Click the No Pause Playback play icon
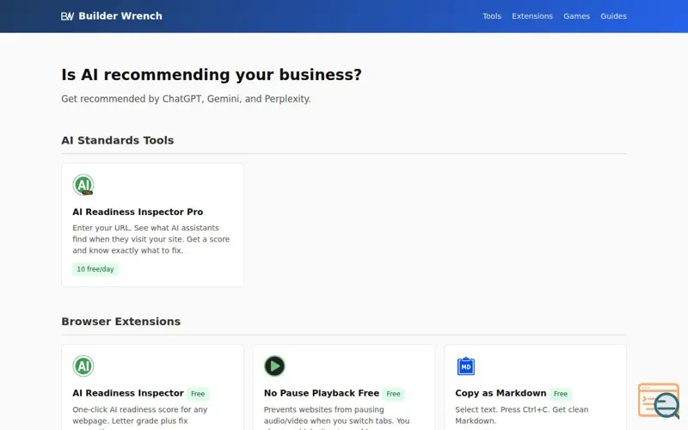Viewport: 688px width, 430px height. 274,366
